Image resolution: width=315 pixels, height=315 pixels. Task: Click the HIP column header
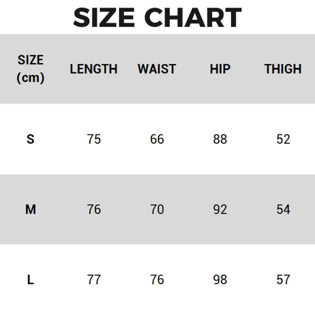point(220,69)
